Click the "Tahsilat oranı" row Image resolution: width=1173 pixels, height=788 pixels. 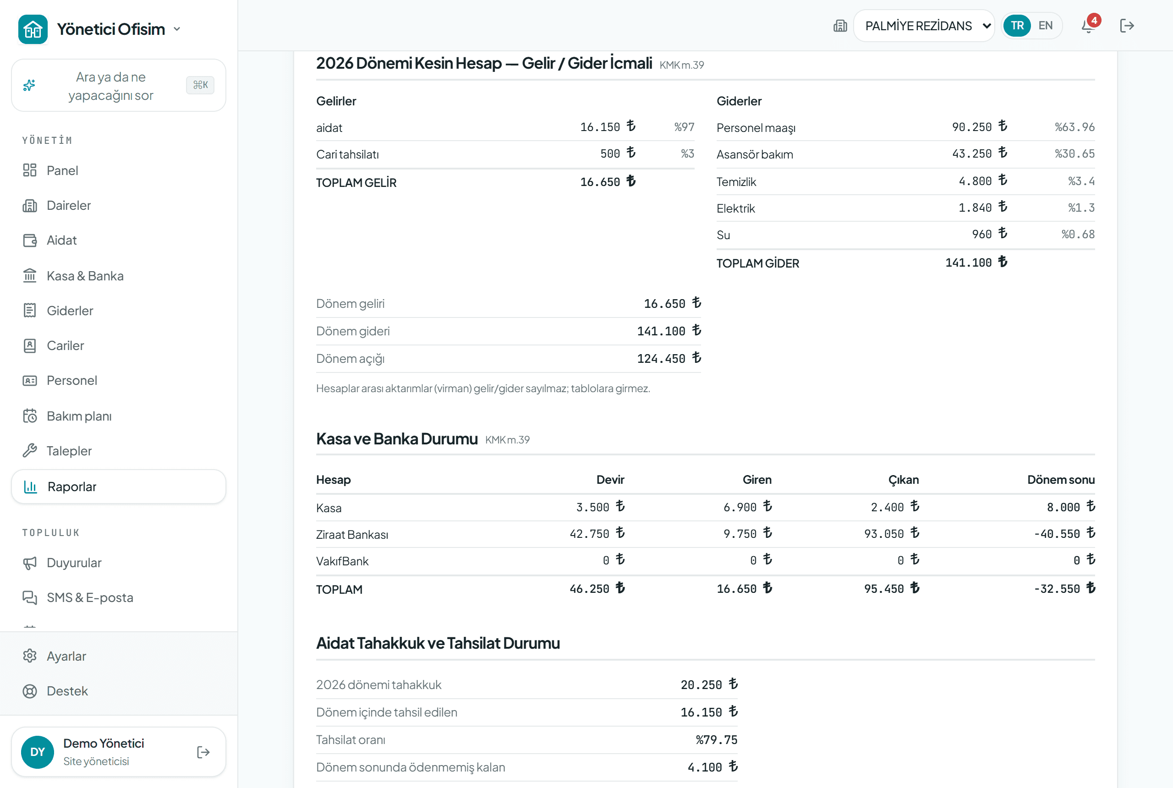point(526,740)
